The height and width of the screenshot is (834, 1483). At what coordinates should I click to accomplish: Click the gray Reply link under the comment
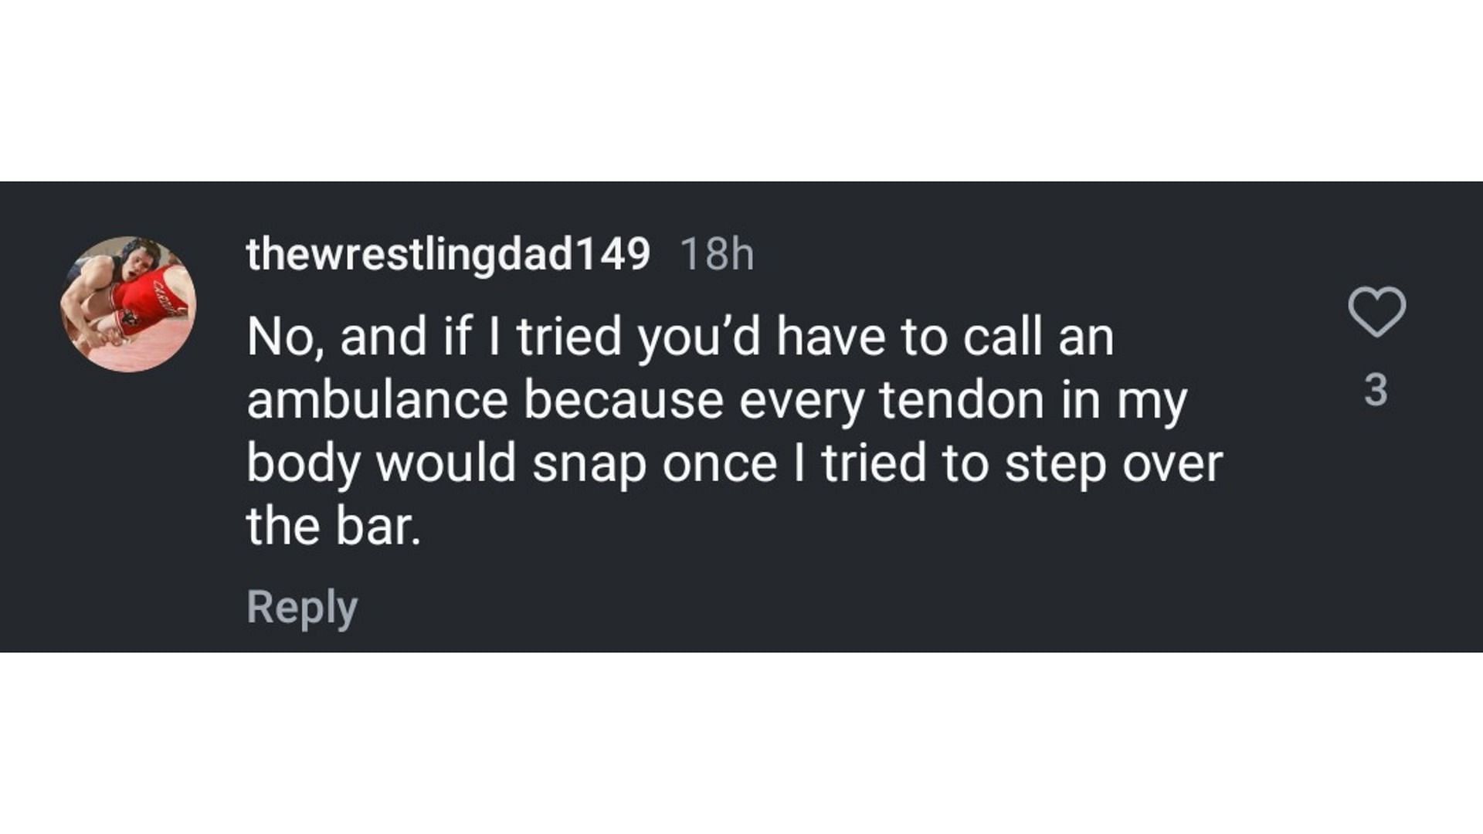point(302,608)
